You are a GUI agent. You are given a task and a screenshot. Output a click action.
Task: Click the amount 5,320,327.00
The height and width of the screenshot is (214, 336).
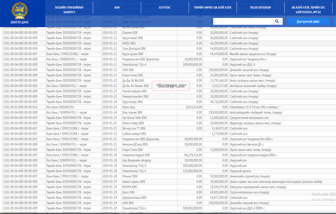click(220, 86)
